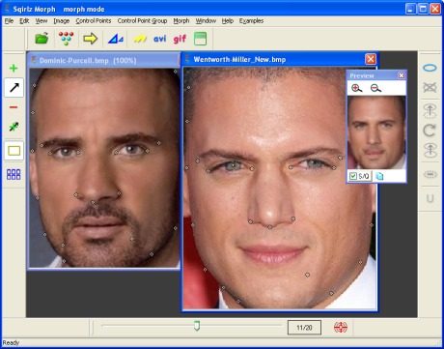Screen dimensions: 444x349
Task: Click the crossed ellipse icon in the right toolbar
Action: [x=430, y=87]
